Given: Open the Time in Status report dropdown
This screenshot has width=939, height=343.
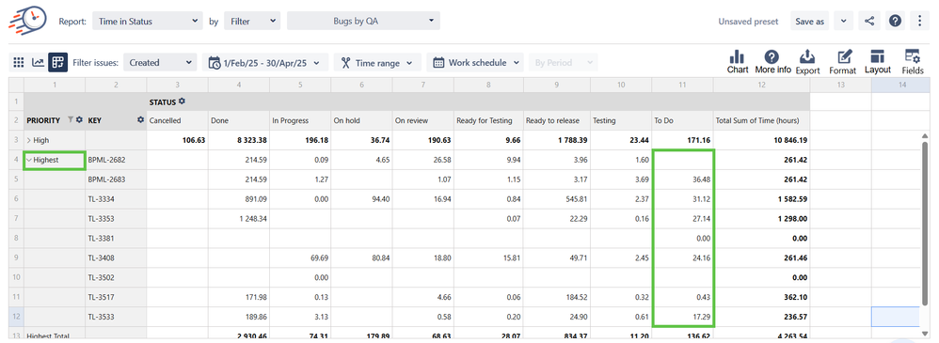Looking at the screenshot, I should [x=148, y=21].
